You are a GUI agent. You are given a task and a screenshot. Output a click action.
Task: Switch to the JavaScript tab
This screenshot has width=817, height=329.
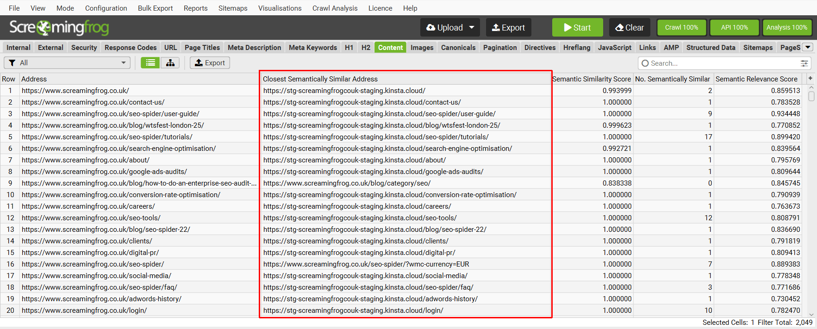[x=615, y=47]
